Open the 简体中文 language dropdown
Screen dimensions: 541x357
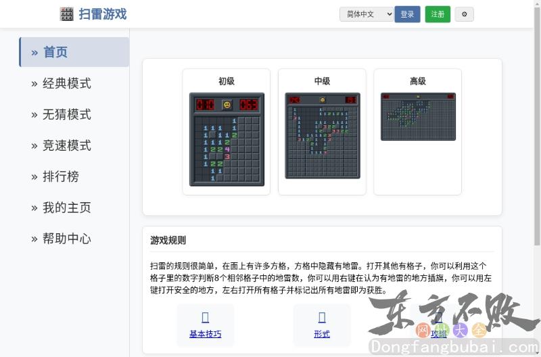tap(367, 14)
